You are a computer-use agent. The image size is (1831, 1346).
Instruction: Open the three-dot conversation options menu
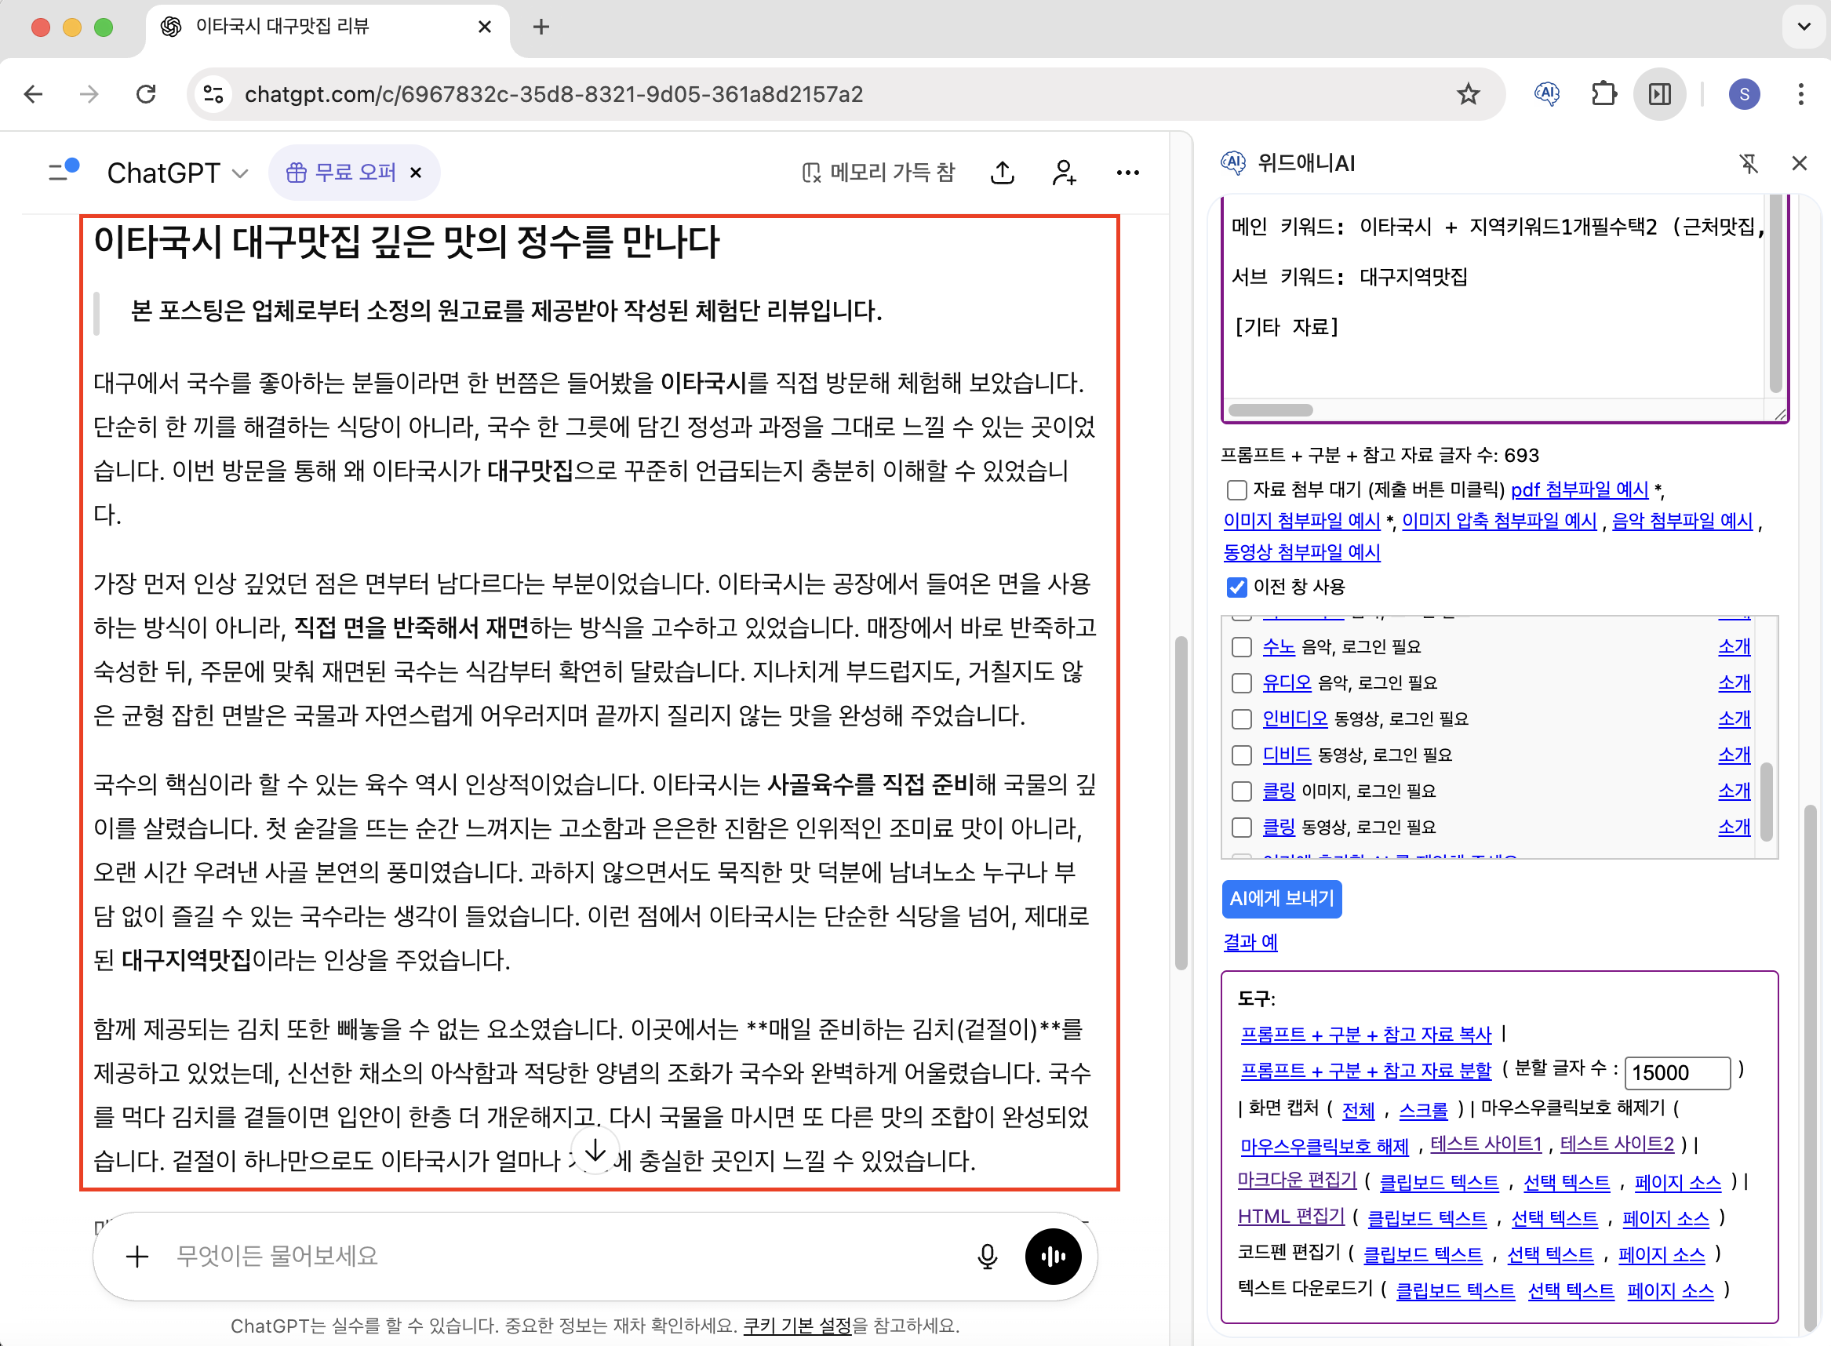1128,173
